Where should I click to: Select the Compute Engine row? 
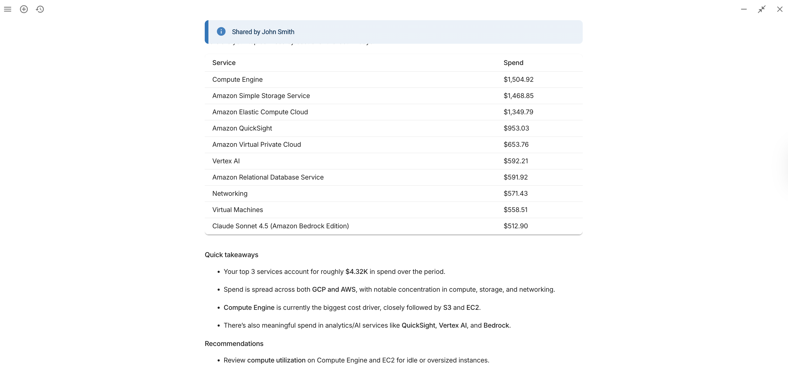click(x=237, y=79)
